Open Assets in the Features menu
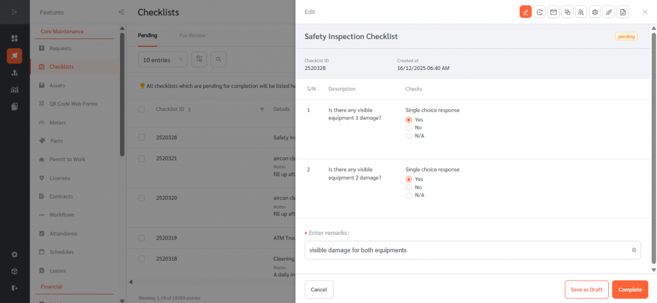The height and width of the screenshot is (303, 657). [x=57, y=85]
